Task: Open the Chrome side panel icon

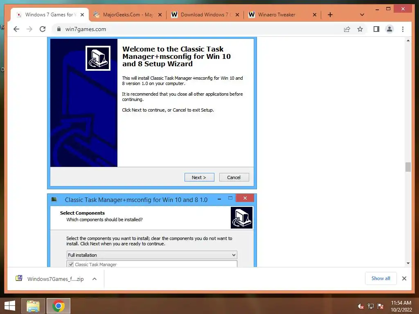Action: click(x=376, y=29)
